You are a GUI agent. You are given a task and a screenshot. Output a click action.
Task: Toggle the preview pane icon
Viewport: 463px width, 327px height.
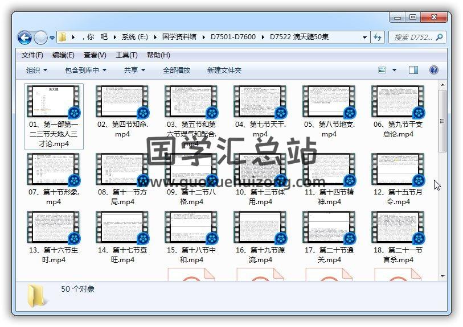point(413,70)
